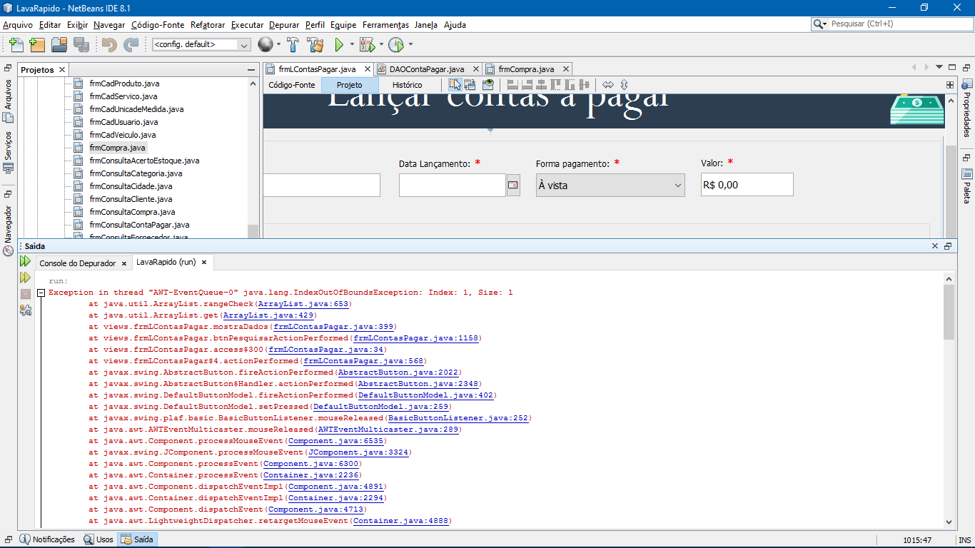Open frmLContasPagar.java:1158 link

coord(416,338)
